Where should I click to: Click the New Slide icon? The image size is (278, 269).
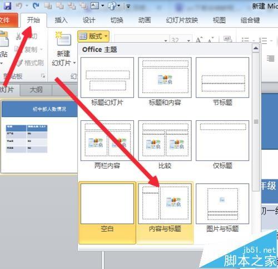click(x=63, y=38)
